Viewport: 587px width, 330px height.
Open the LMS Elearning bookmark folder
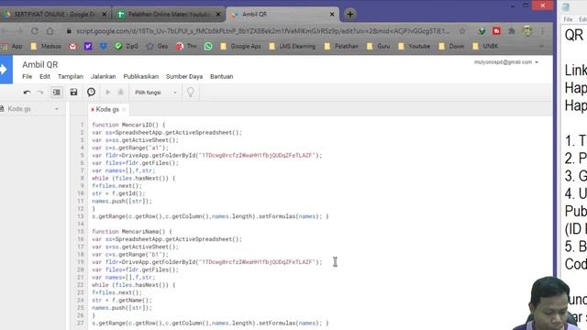click(293, 47)
